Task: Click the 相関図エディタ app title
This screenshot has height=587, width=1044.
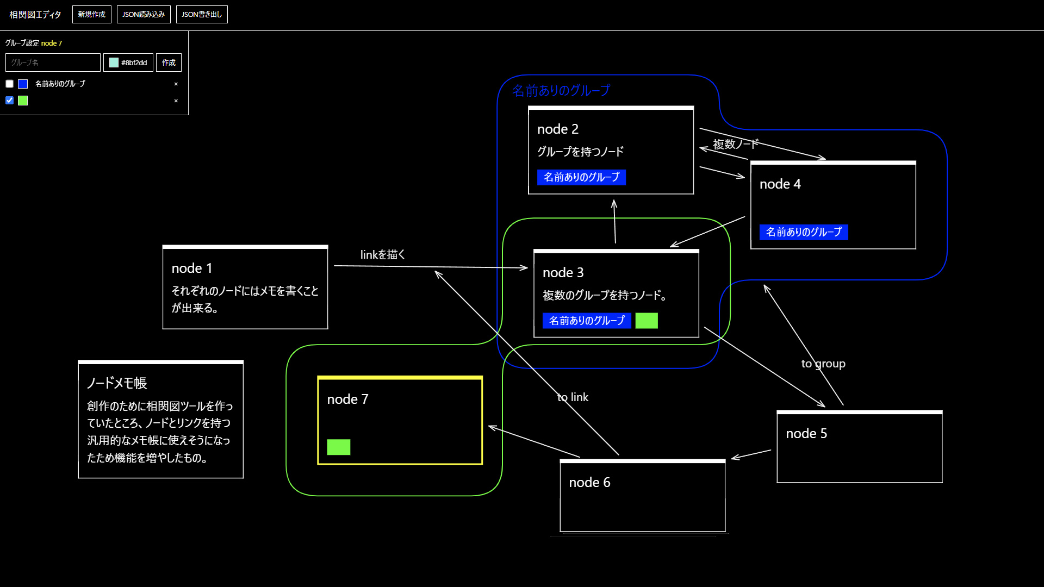Action: coord(35,15)
